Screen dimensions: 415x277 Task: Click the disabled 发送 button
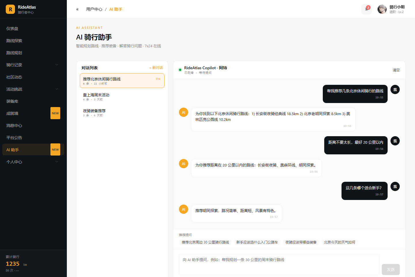point(391,269)
